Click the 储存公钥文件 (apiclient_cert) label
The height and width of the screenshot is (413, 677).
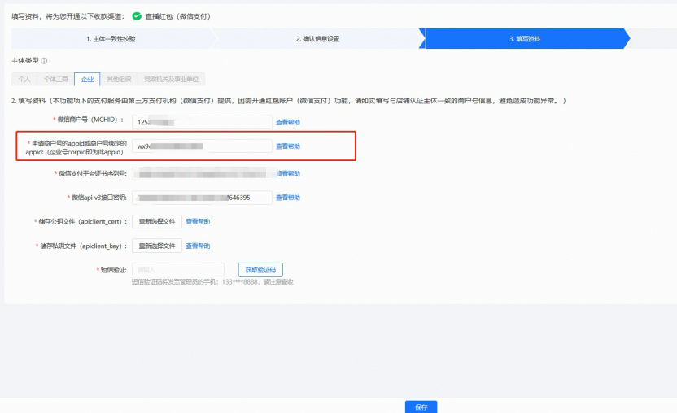coord(81,221)
